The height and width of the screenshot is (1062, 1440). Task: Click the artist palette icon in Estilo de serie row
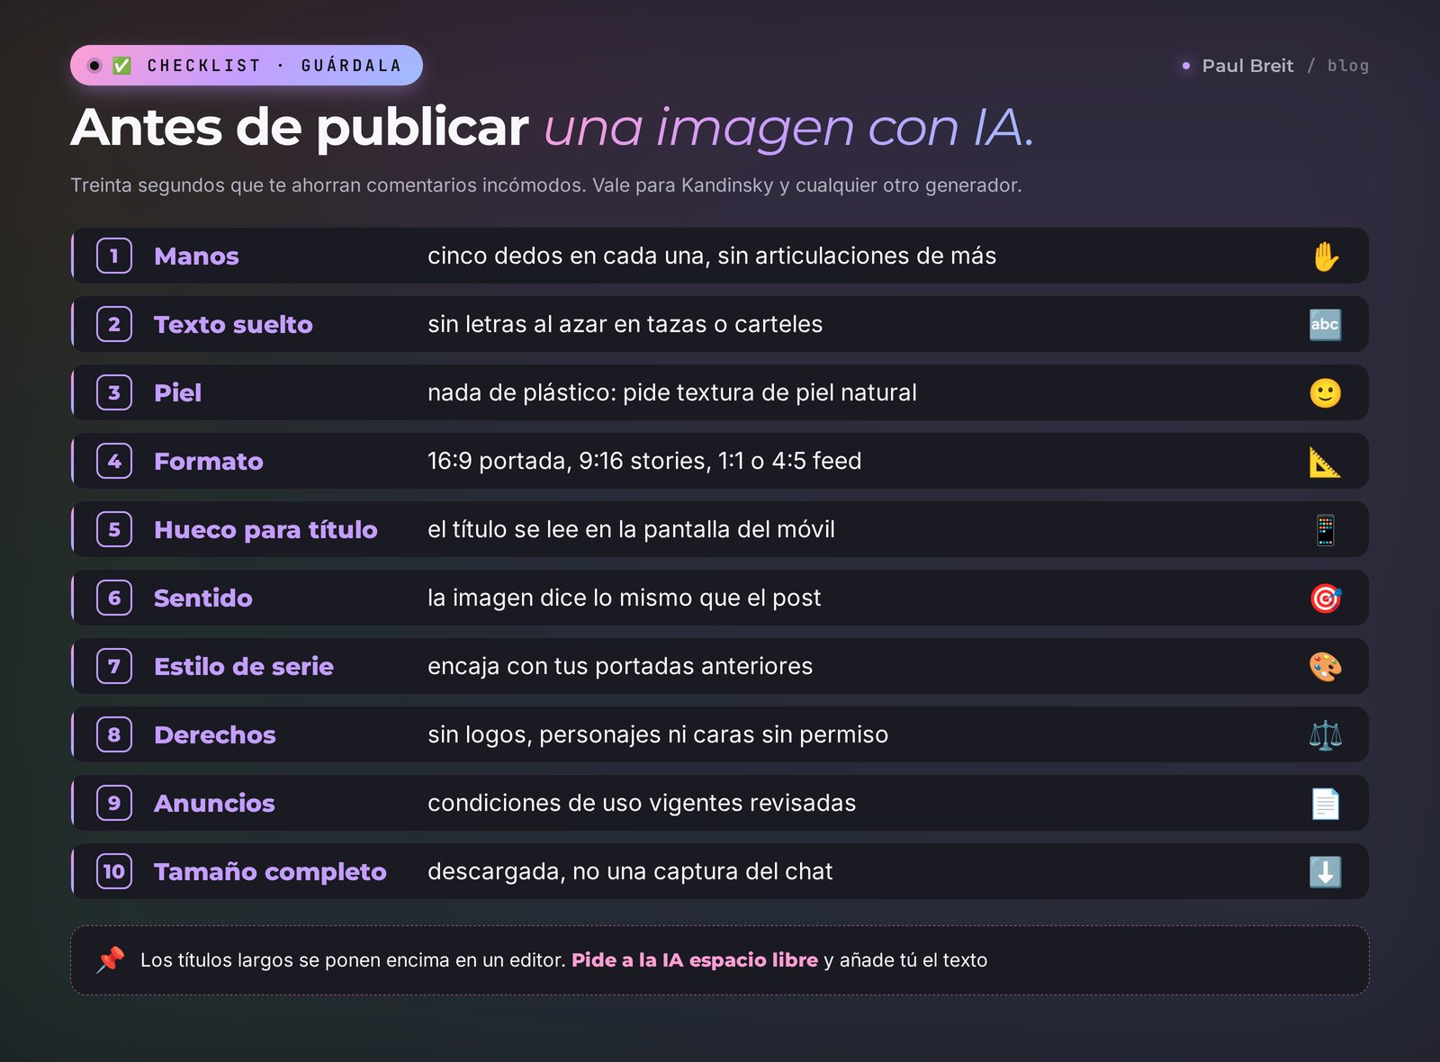[x=1326, y=667]
